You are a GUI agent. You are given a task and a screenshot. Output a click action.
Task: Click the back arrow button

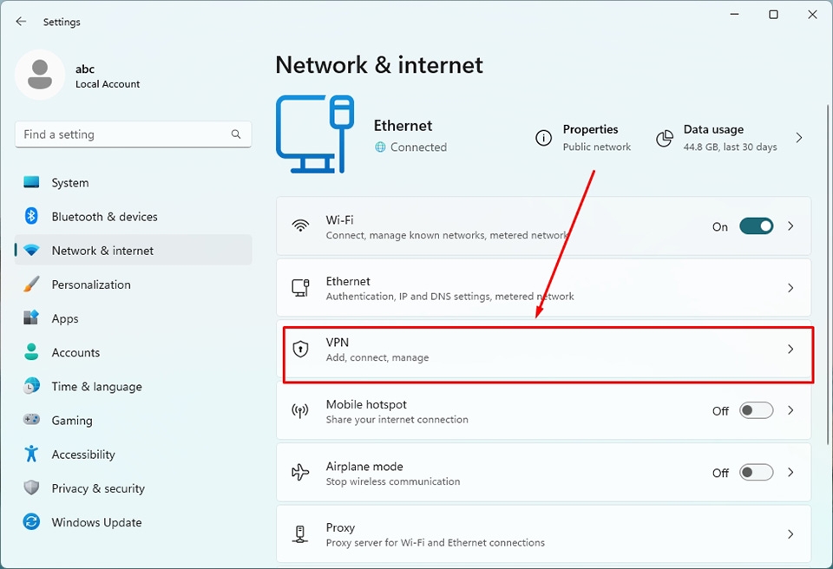21,21
